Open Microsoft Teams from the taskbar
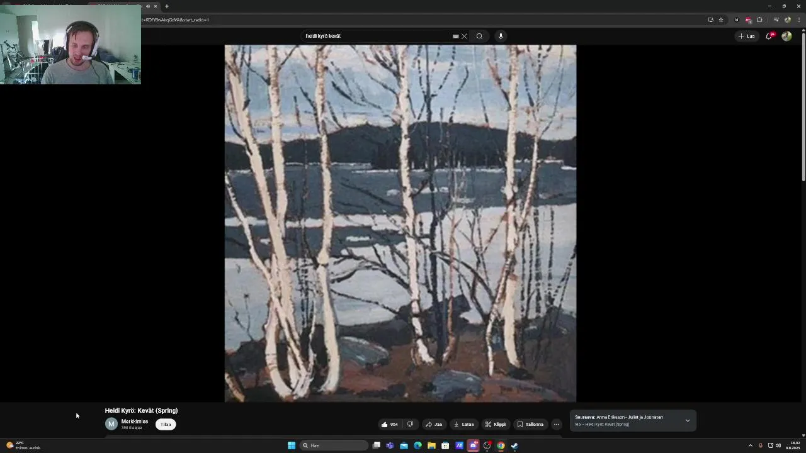 coord(390,445)
